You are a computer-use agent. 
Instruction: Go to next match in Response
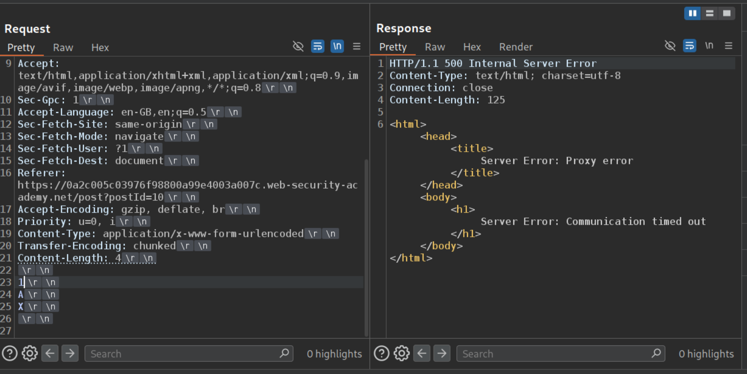pos(442,354)
